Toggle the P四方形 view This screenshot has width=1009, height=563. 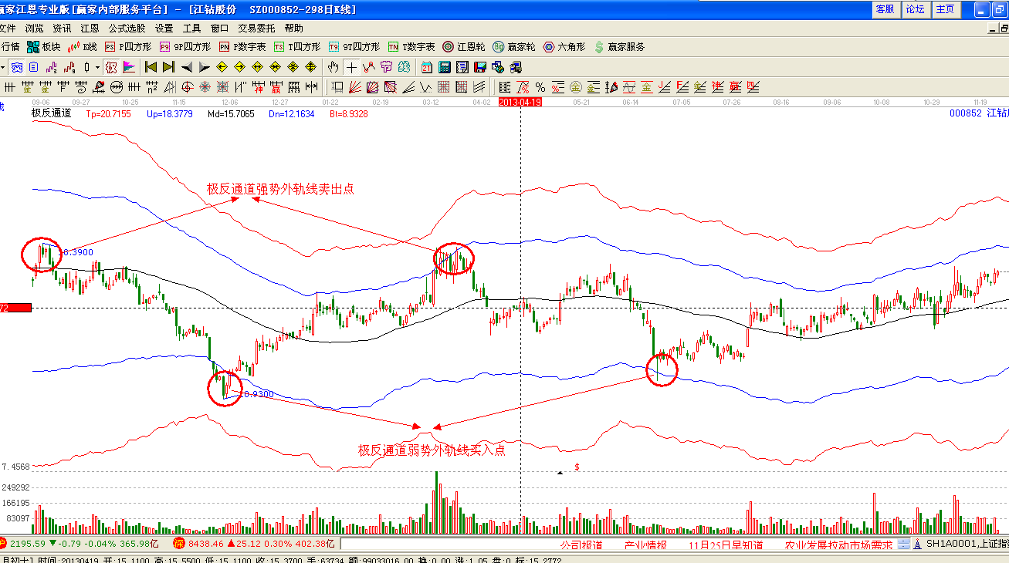click(127, 47)
